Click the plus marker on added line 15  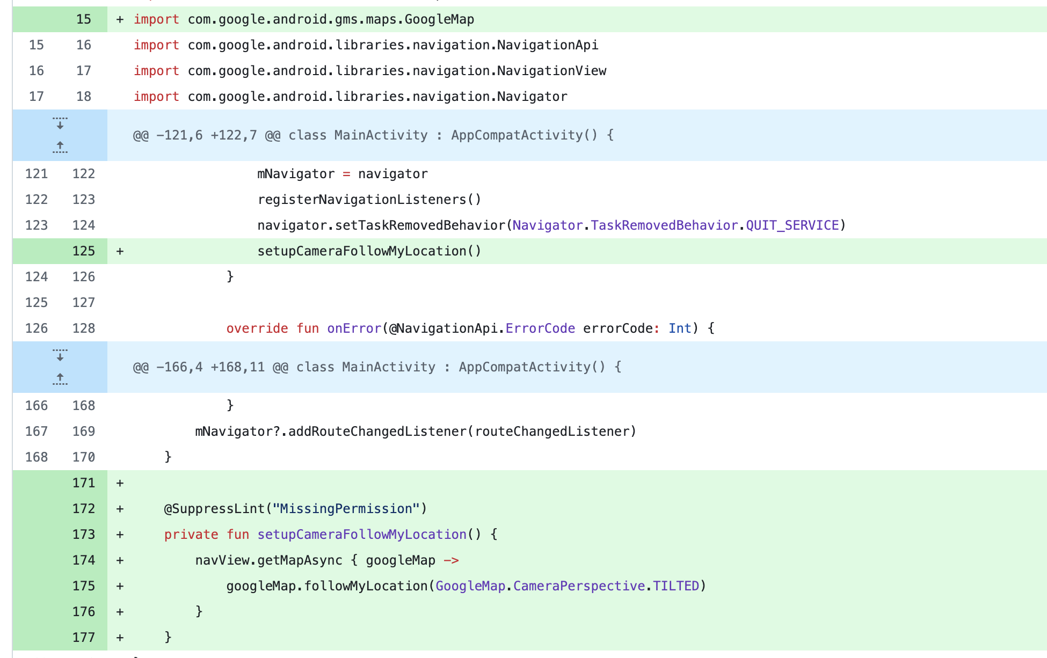tap(120, 19)
